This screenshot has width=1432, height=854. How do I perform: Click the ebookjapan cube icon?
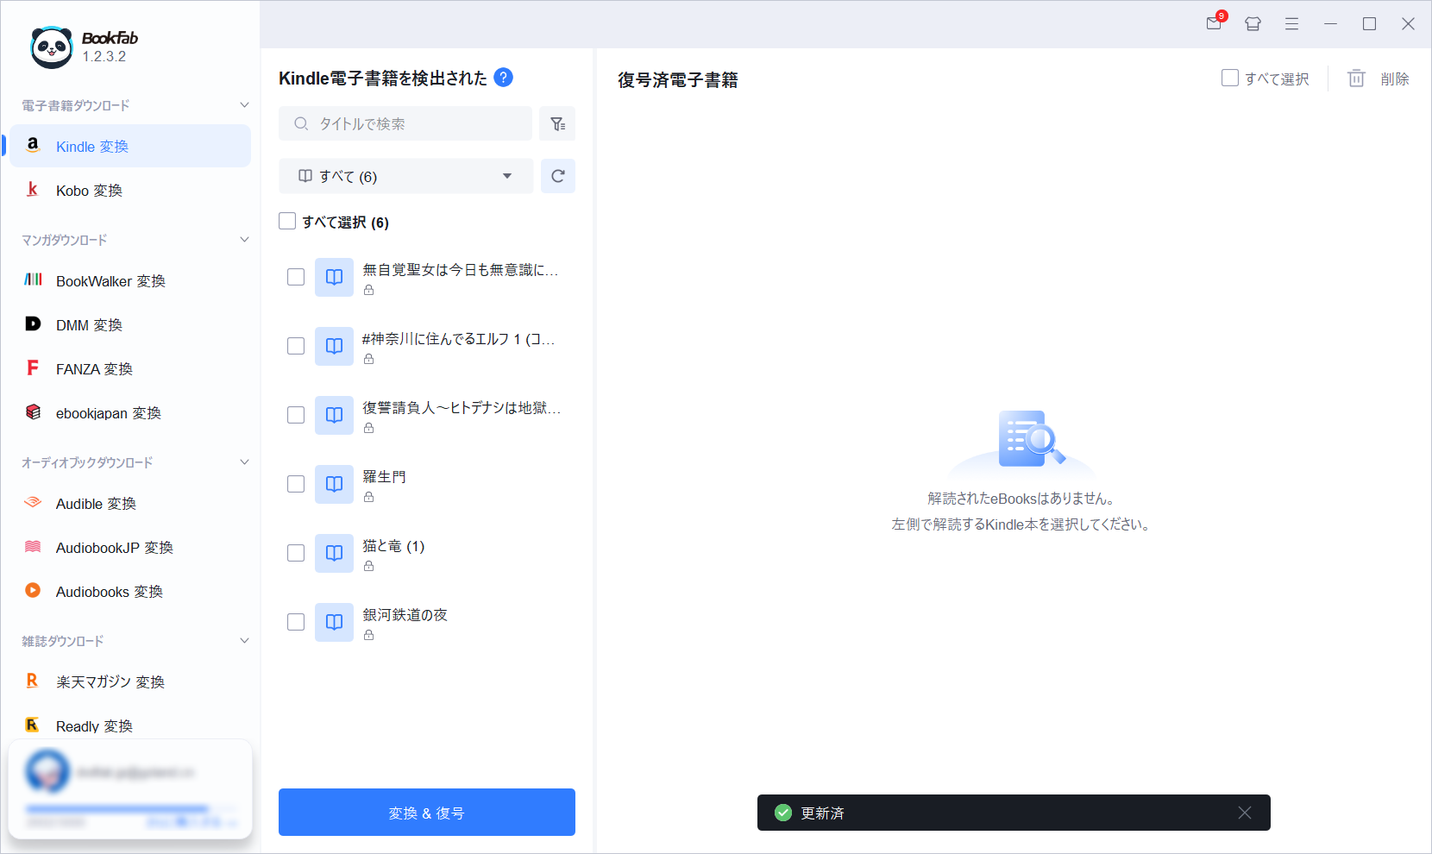click(33, 411)
